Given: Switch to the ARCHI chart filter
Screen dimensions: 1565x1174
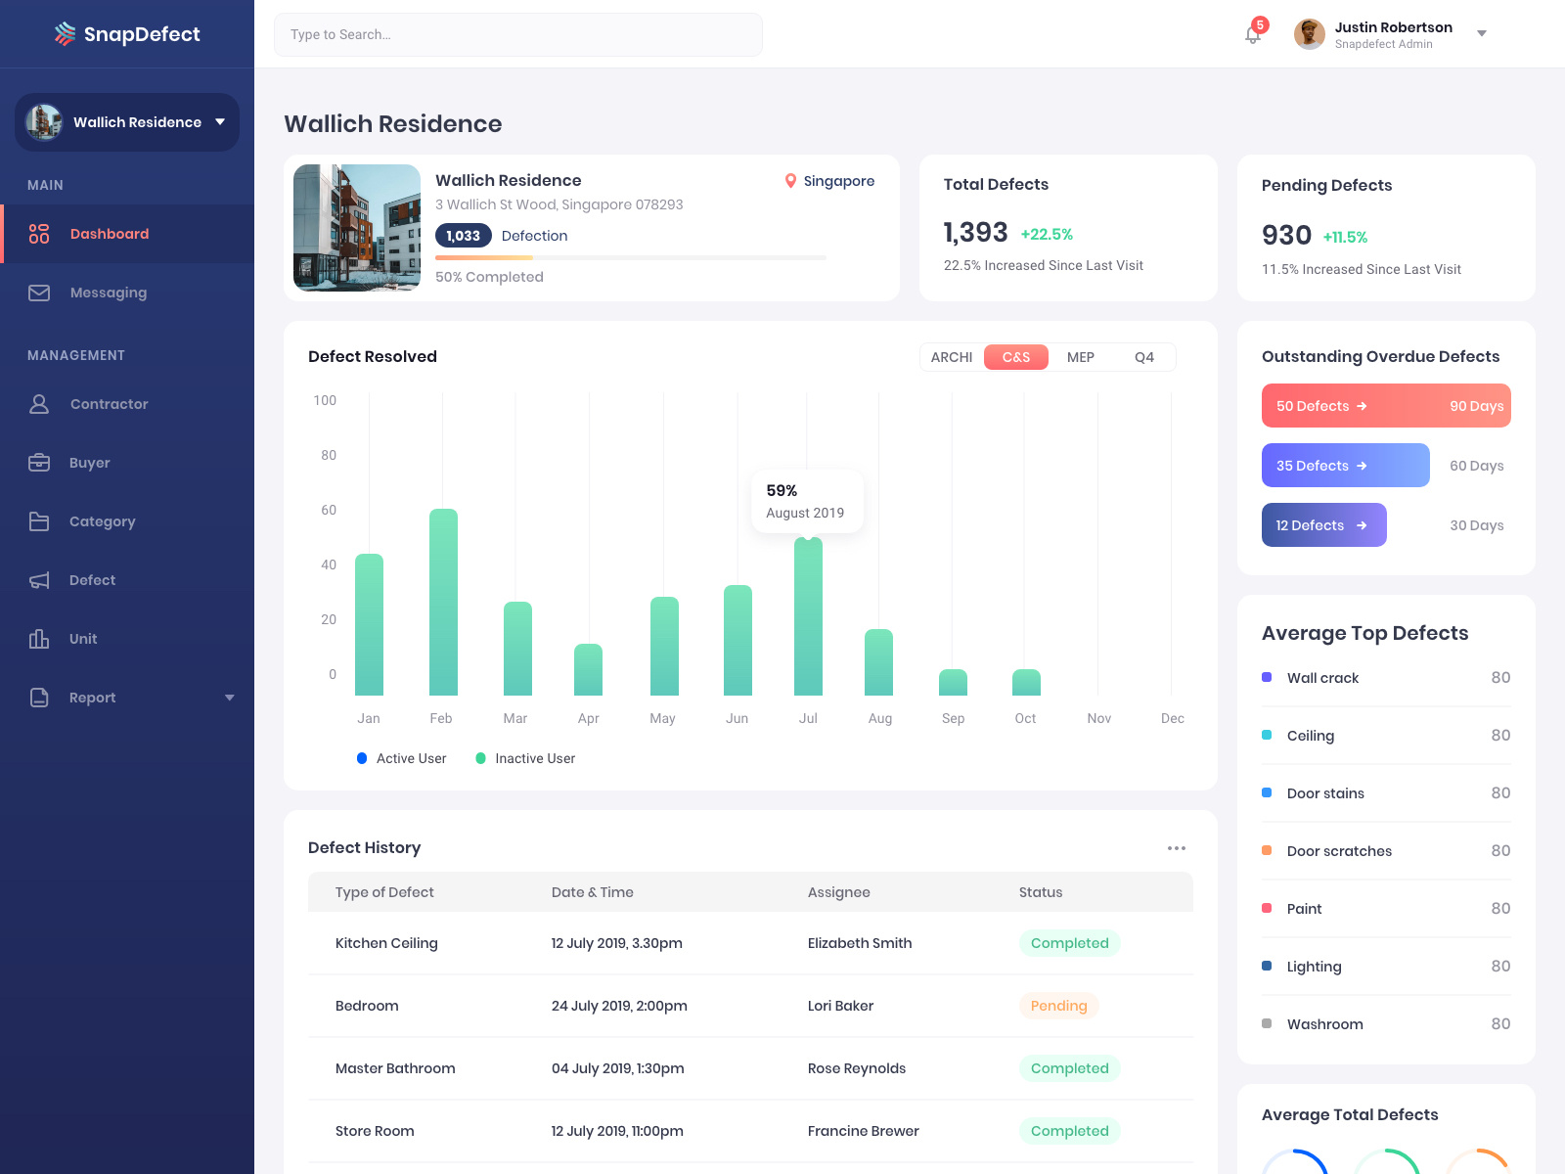Looking at the screenshot, I should coord(950,357).
